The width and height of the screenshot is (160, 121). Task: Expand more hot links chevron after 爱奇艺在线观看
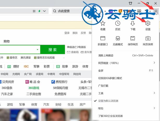point(64,58)
